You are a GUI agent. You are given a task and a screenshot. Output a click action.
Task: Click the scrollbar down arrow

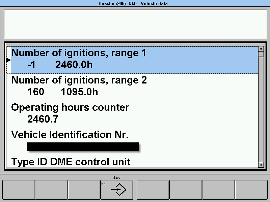point(261,165)
